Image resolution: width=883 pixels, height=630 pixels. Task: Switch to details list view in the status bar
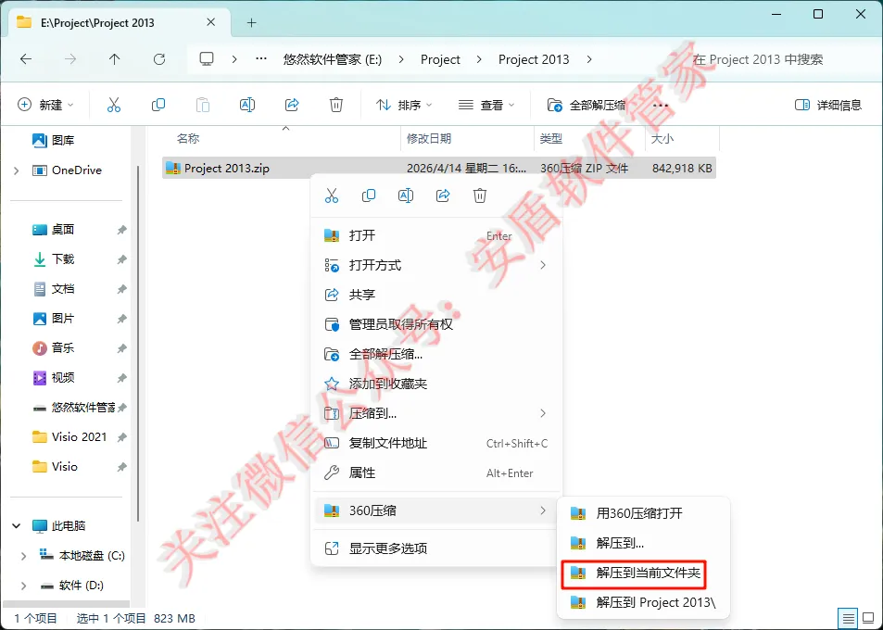pyautogui.click(x=848, y=619)
